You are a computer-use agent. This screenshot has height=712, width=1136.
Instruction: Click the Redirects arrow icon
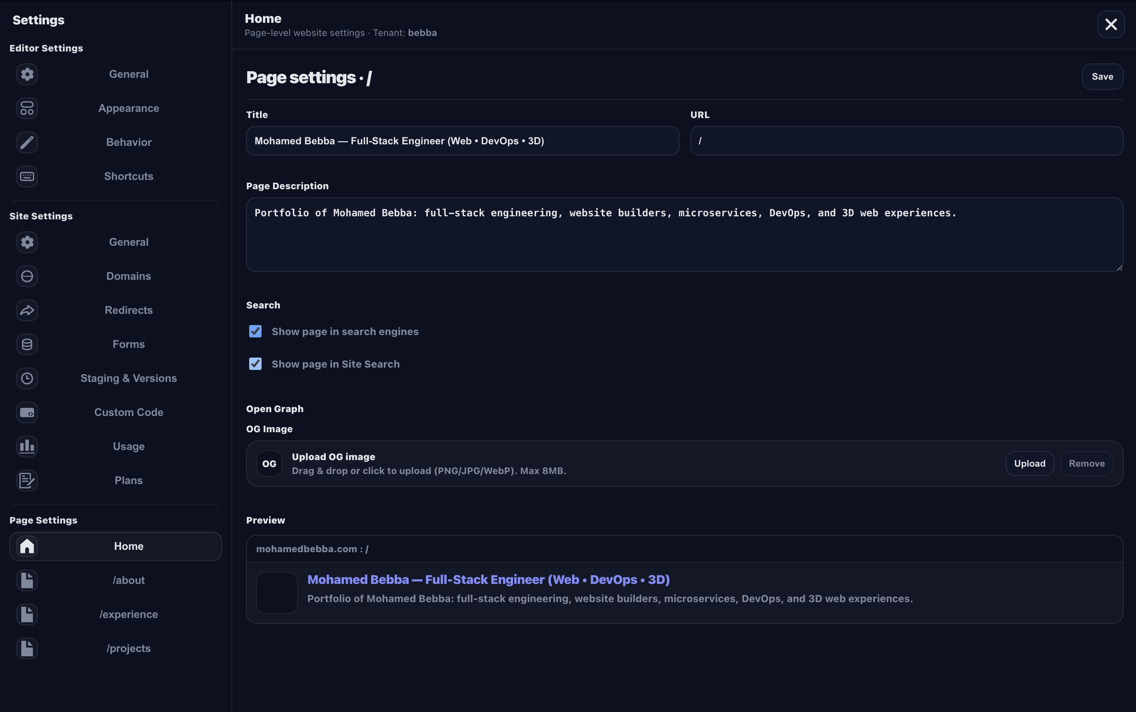(27, 310)
